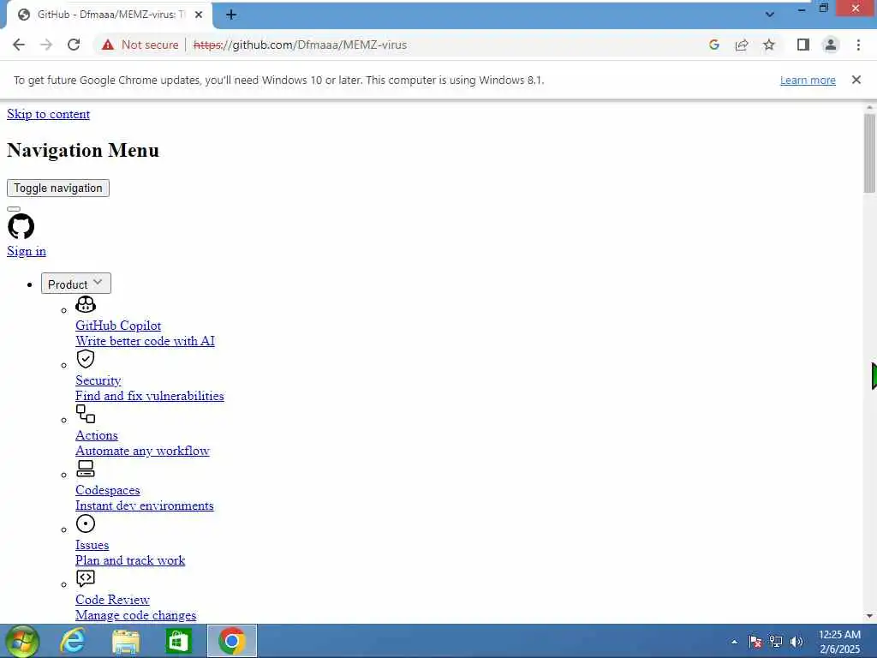Click the network tray icon
This screenshot has height=658, width=877.
pyautogui.click(x=776, y=642)
